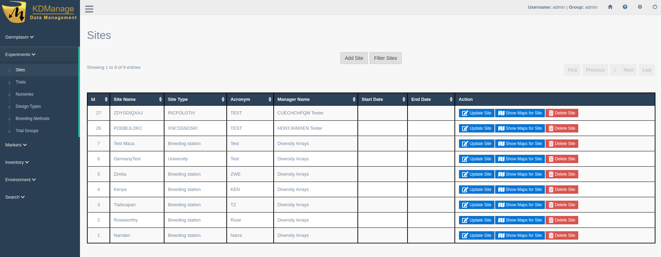Screen dimensions: 661x257
Task: Open the settings gear icon
Action: click(640, 7)
